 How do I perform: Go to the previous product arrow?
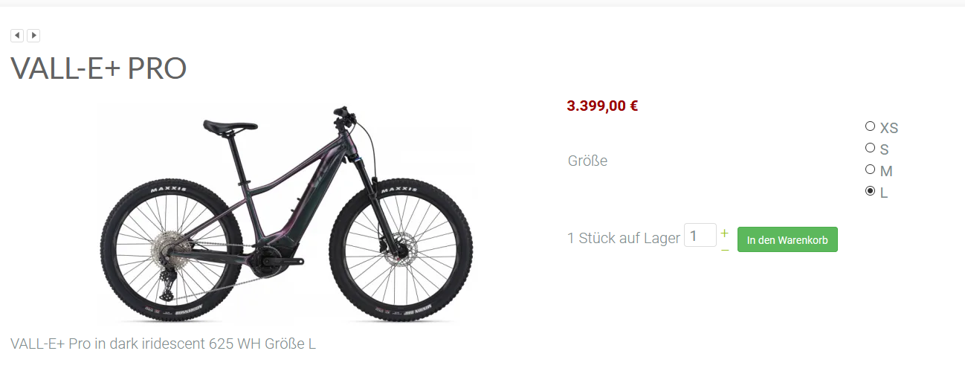pyautogui.click(x=17, y=36)
